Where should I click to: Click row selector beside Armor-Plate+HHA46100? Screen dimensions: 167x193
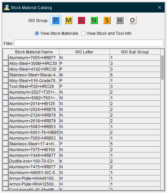tap(6, 178)
